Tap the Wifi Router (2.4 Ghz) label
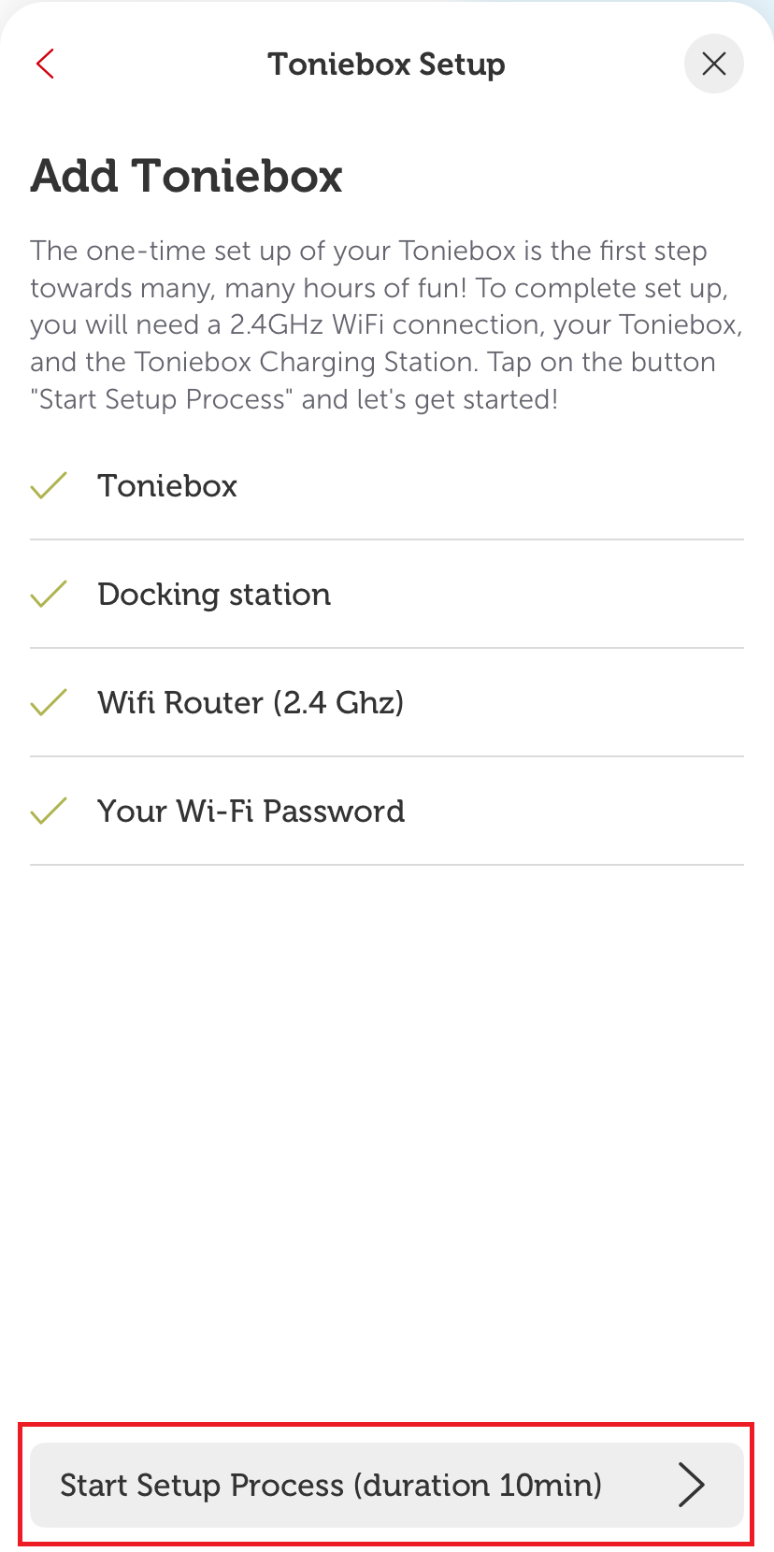This screenshot has width=774, height=1552. 251,703
